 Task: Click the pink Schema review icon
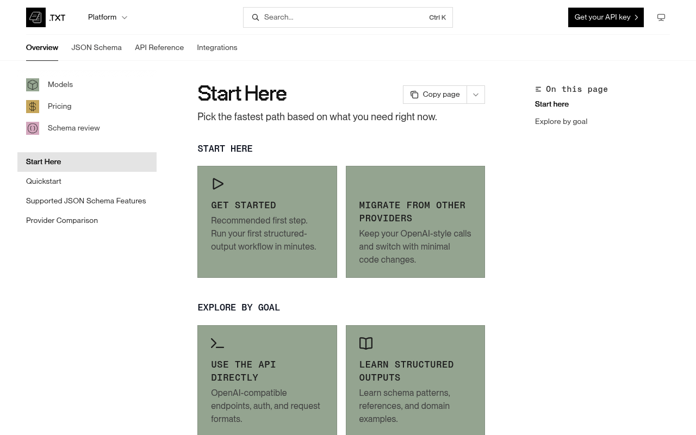click(33, 128)
